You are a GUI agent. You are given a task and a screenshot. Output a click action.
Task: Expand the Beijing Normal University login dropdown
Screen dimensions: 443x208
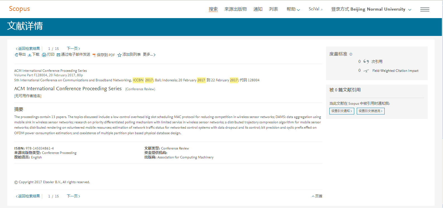point(371,9)
